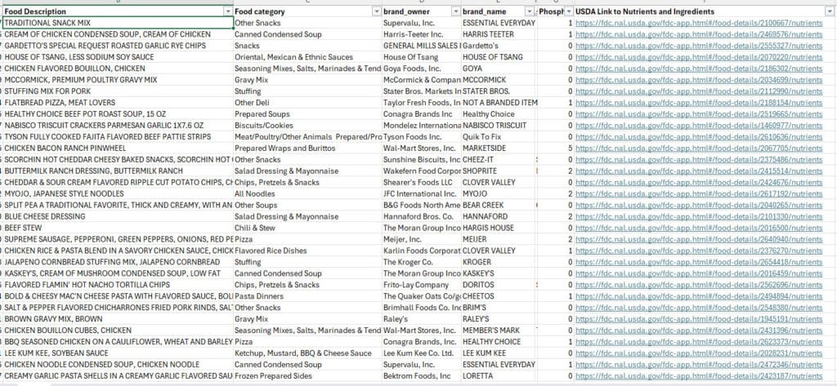
Task: Select the MYOJO, JAPANESE STYLE NOODLES cell
Action: (118, 194)
